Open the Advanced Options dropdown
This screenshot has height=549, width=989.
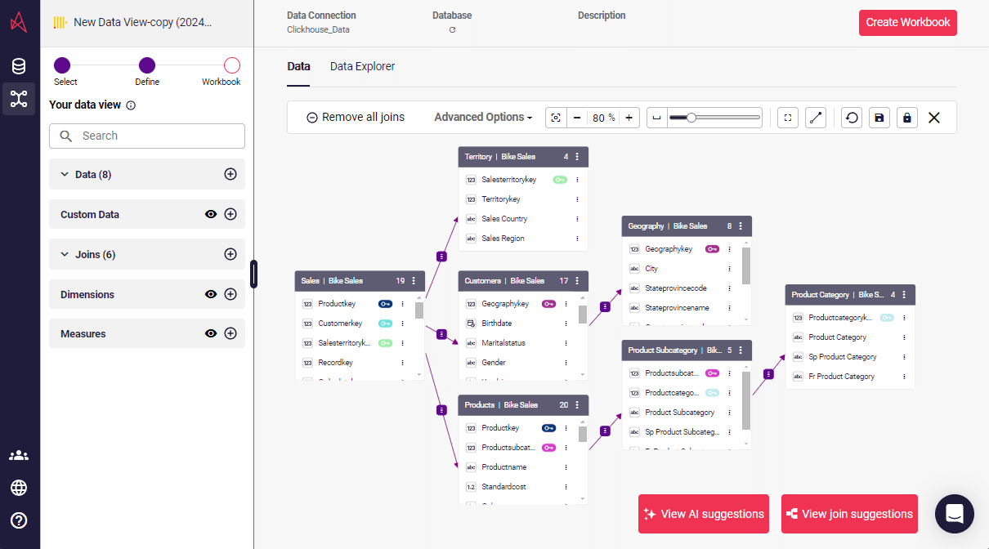[482, 117]
